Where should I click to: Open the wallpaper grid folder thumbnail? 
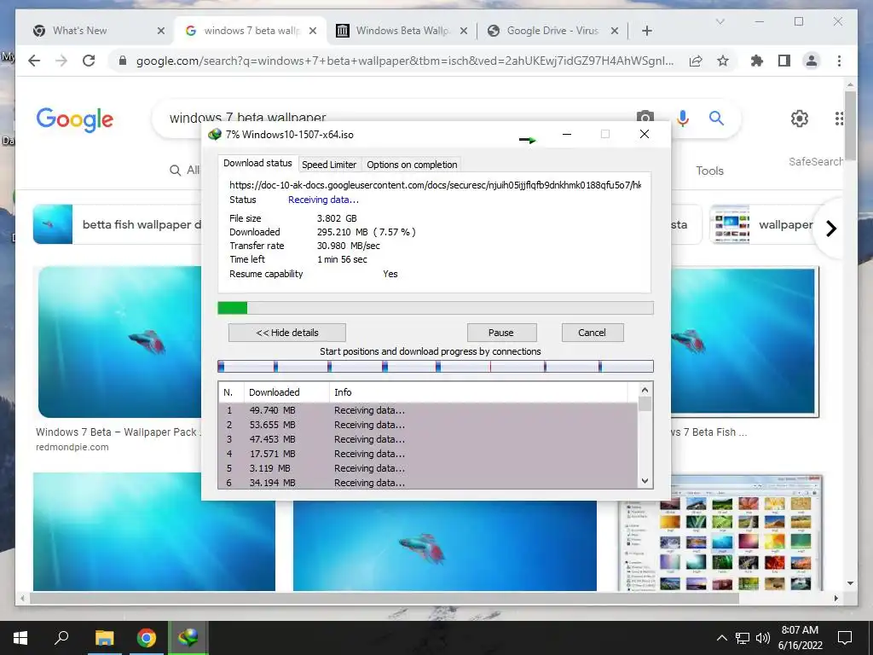(721, 532)
